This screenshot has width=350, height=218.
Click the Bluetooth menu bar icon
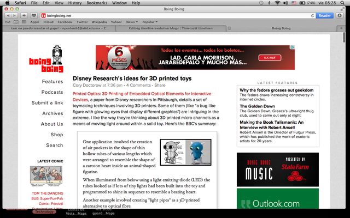(269, 3)
